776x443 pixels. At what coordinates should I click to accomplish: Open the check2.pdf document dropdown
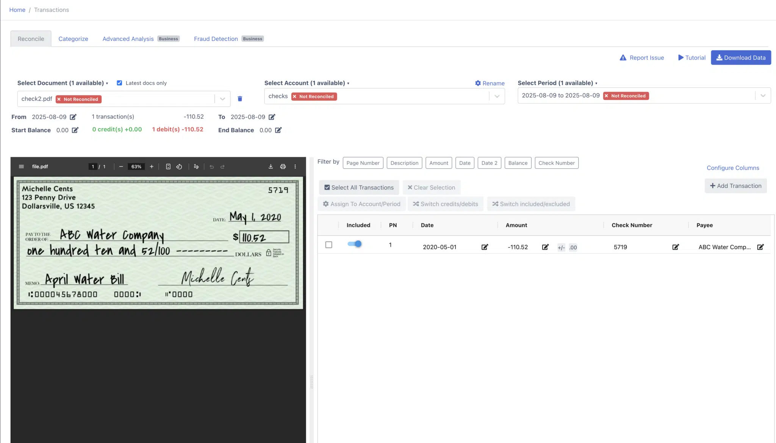[x=222, y=99]
